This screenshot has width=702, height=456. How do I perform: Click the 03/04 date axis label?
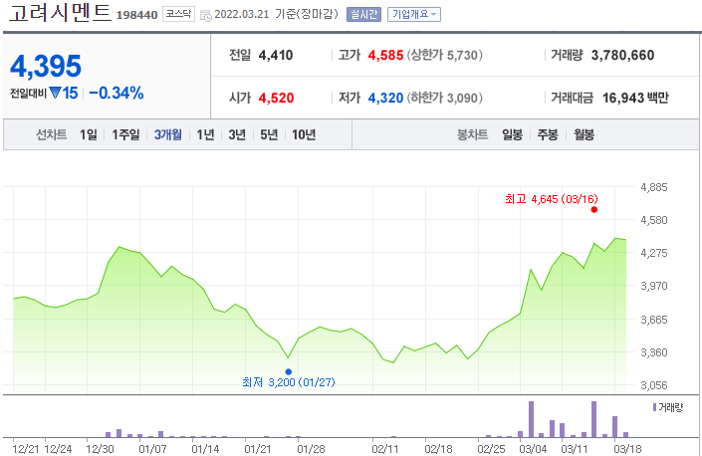533,449
